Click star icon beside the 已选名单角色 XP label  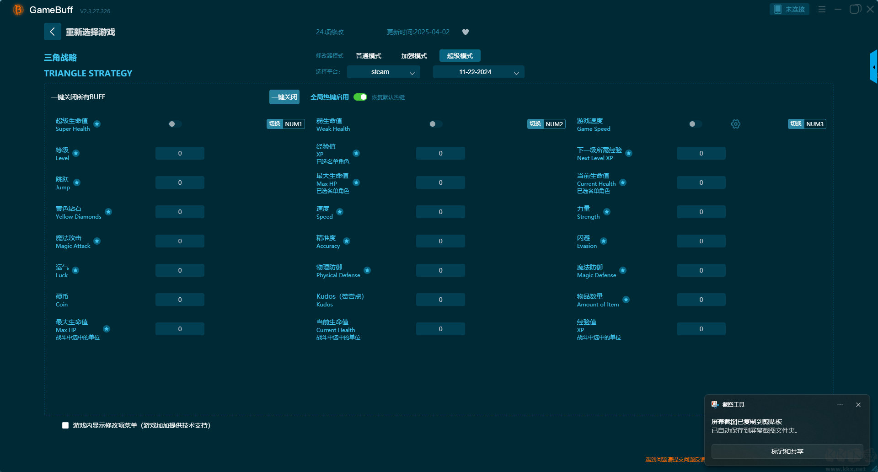356,153
